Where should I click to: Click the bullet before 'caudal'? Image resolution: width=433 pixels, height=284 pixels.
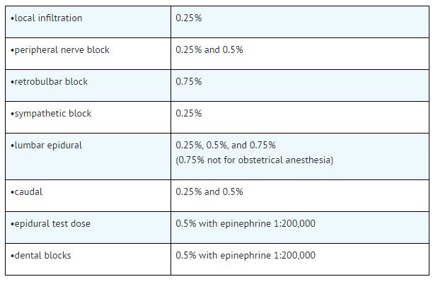[13, 192]
